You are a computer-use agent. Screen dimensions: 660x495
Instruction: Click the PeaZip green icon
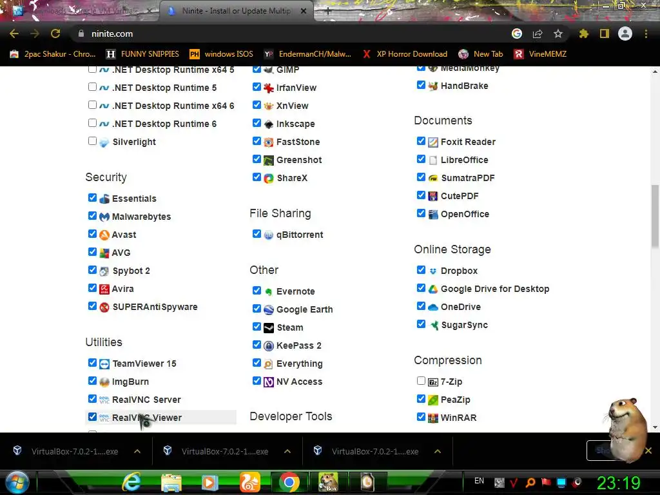click(433, 400)
